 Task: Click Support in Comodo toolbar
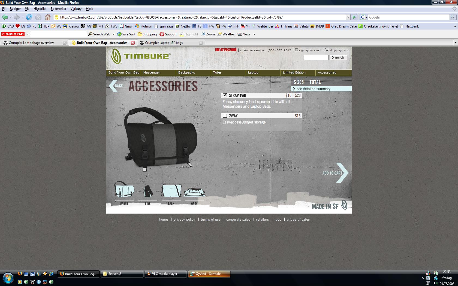168,34
